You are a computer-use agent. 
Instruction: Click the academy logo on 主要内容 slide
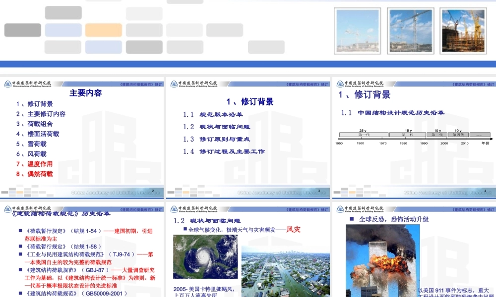coord(27,84)
